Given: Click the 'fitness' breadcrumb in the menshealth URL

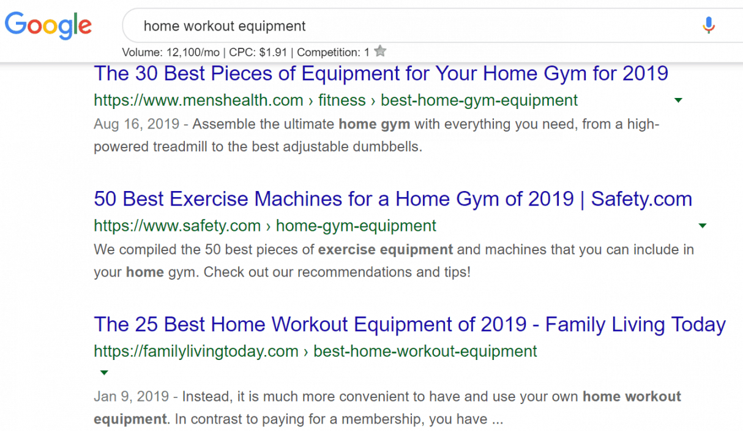Looking at the screenshot, I should 342,100.
